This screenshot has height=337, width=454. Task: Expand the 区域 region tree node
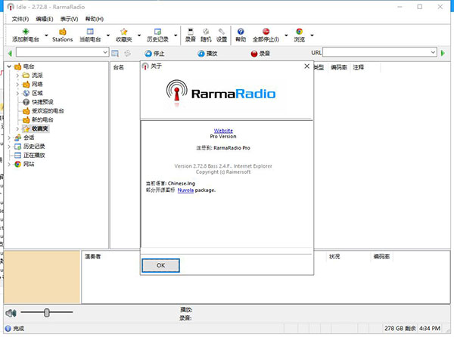17,93
